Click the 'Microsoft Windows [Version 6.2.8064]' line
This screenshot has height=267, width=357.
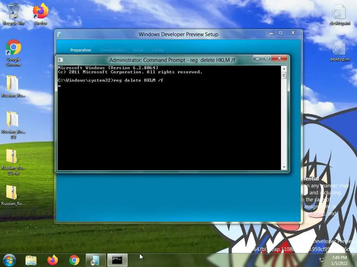pyautogui.click(x=108, y=68)
